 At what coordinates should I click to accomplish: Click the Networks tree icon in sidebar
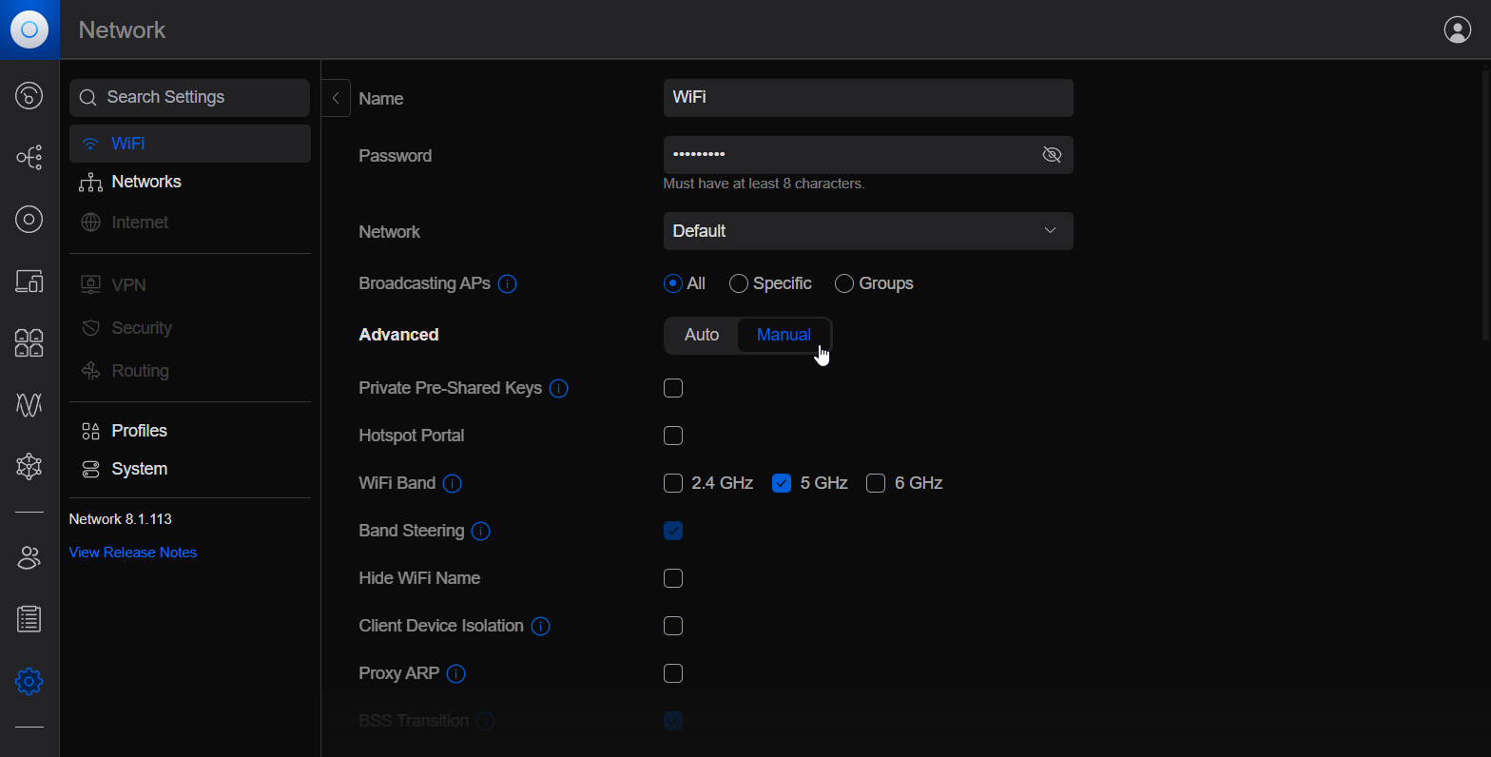point(90,183)
